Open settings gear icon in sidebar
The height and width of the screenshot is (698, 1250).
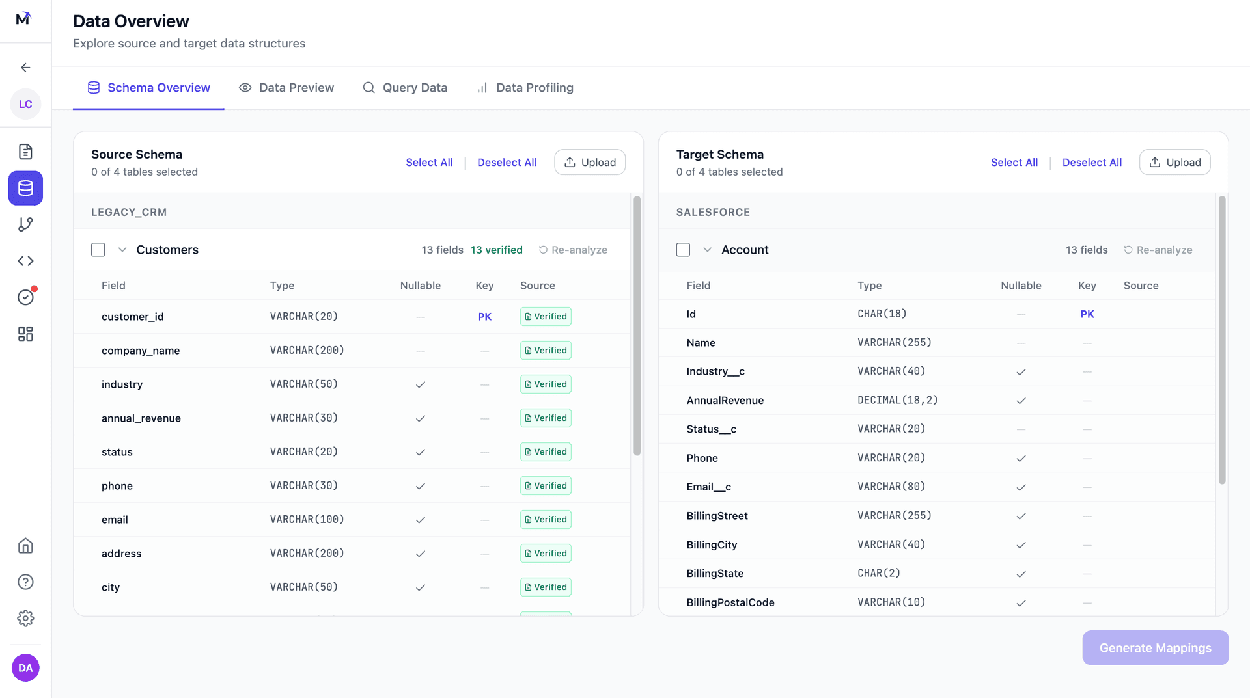(x=25, y=619)
